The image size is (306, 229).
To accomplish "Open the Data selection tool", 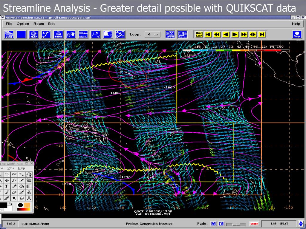I will pos(9,35).
